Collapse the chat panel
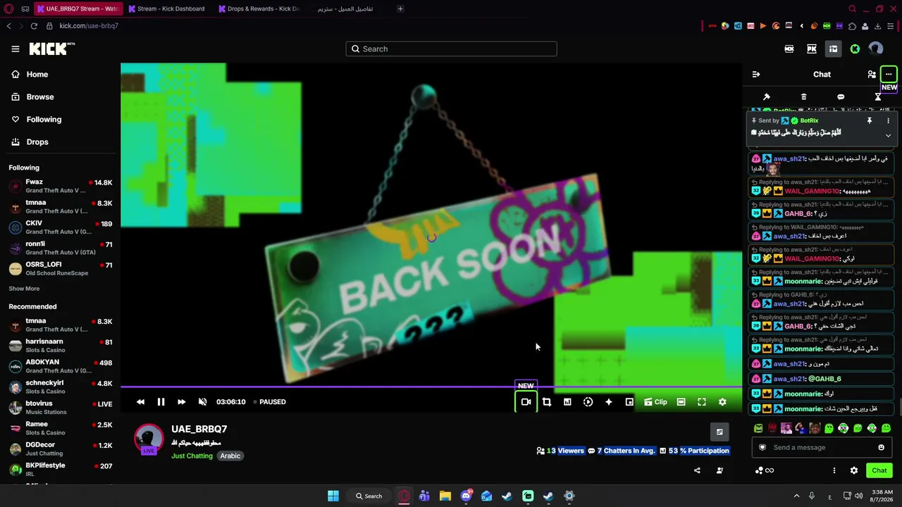902x507 pixels. pos(756,74)
